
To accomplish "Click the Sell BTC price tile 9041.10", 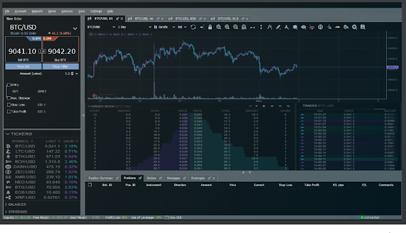I will pos(23,49).
